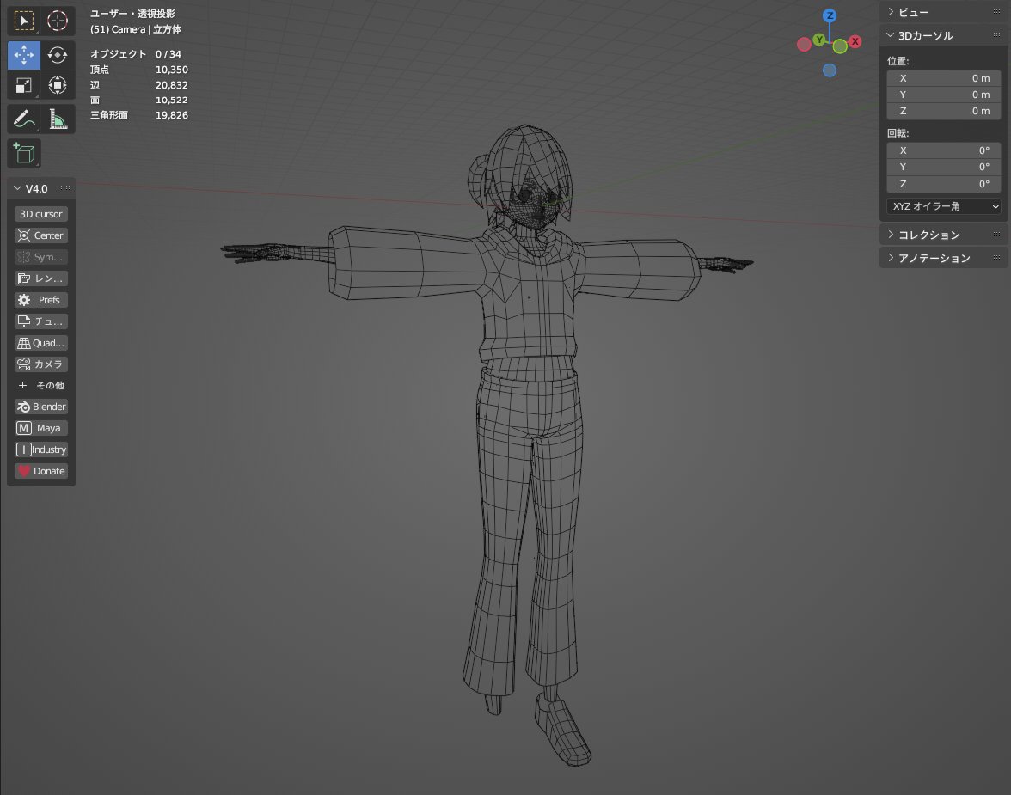The width and height of the screenshot is (1011, 795).
Task: Select the Measure tool
Action: [x=57, y=119]
